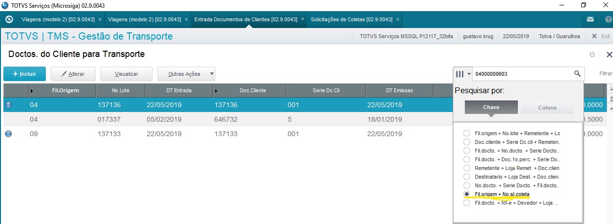Minimize the TOTVS Serviços window
Viewport: 613px width, 224px height.
coord(561,5)
